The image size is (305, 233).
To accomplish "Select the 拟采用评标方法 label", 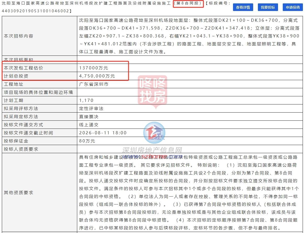I will point(21,109).
